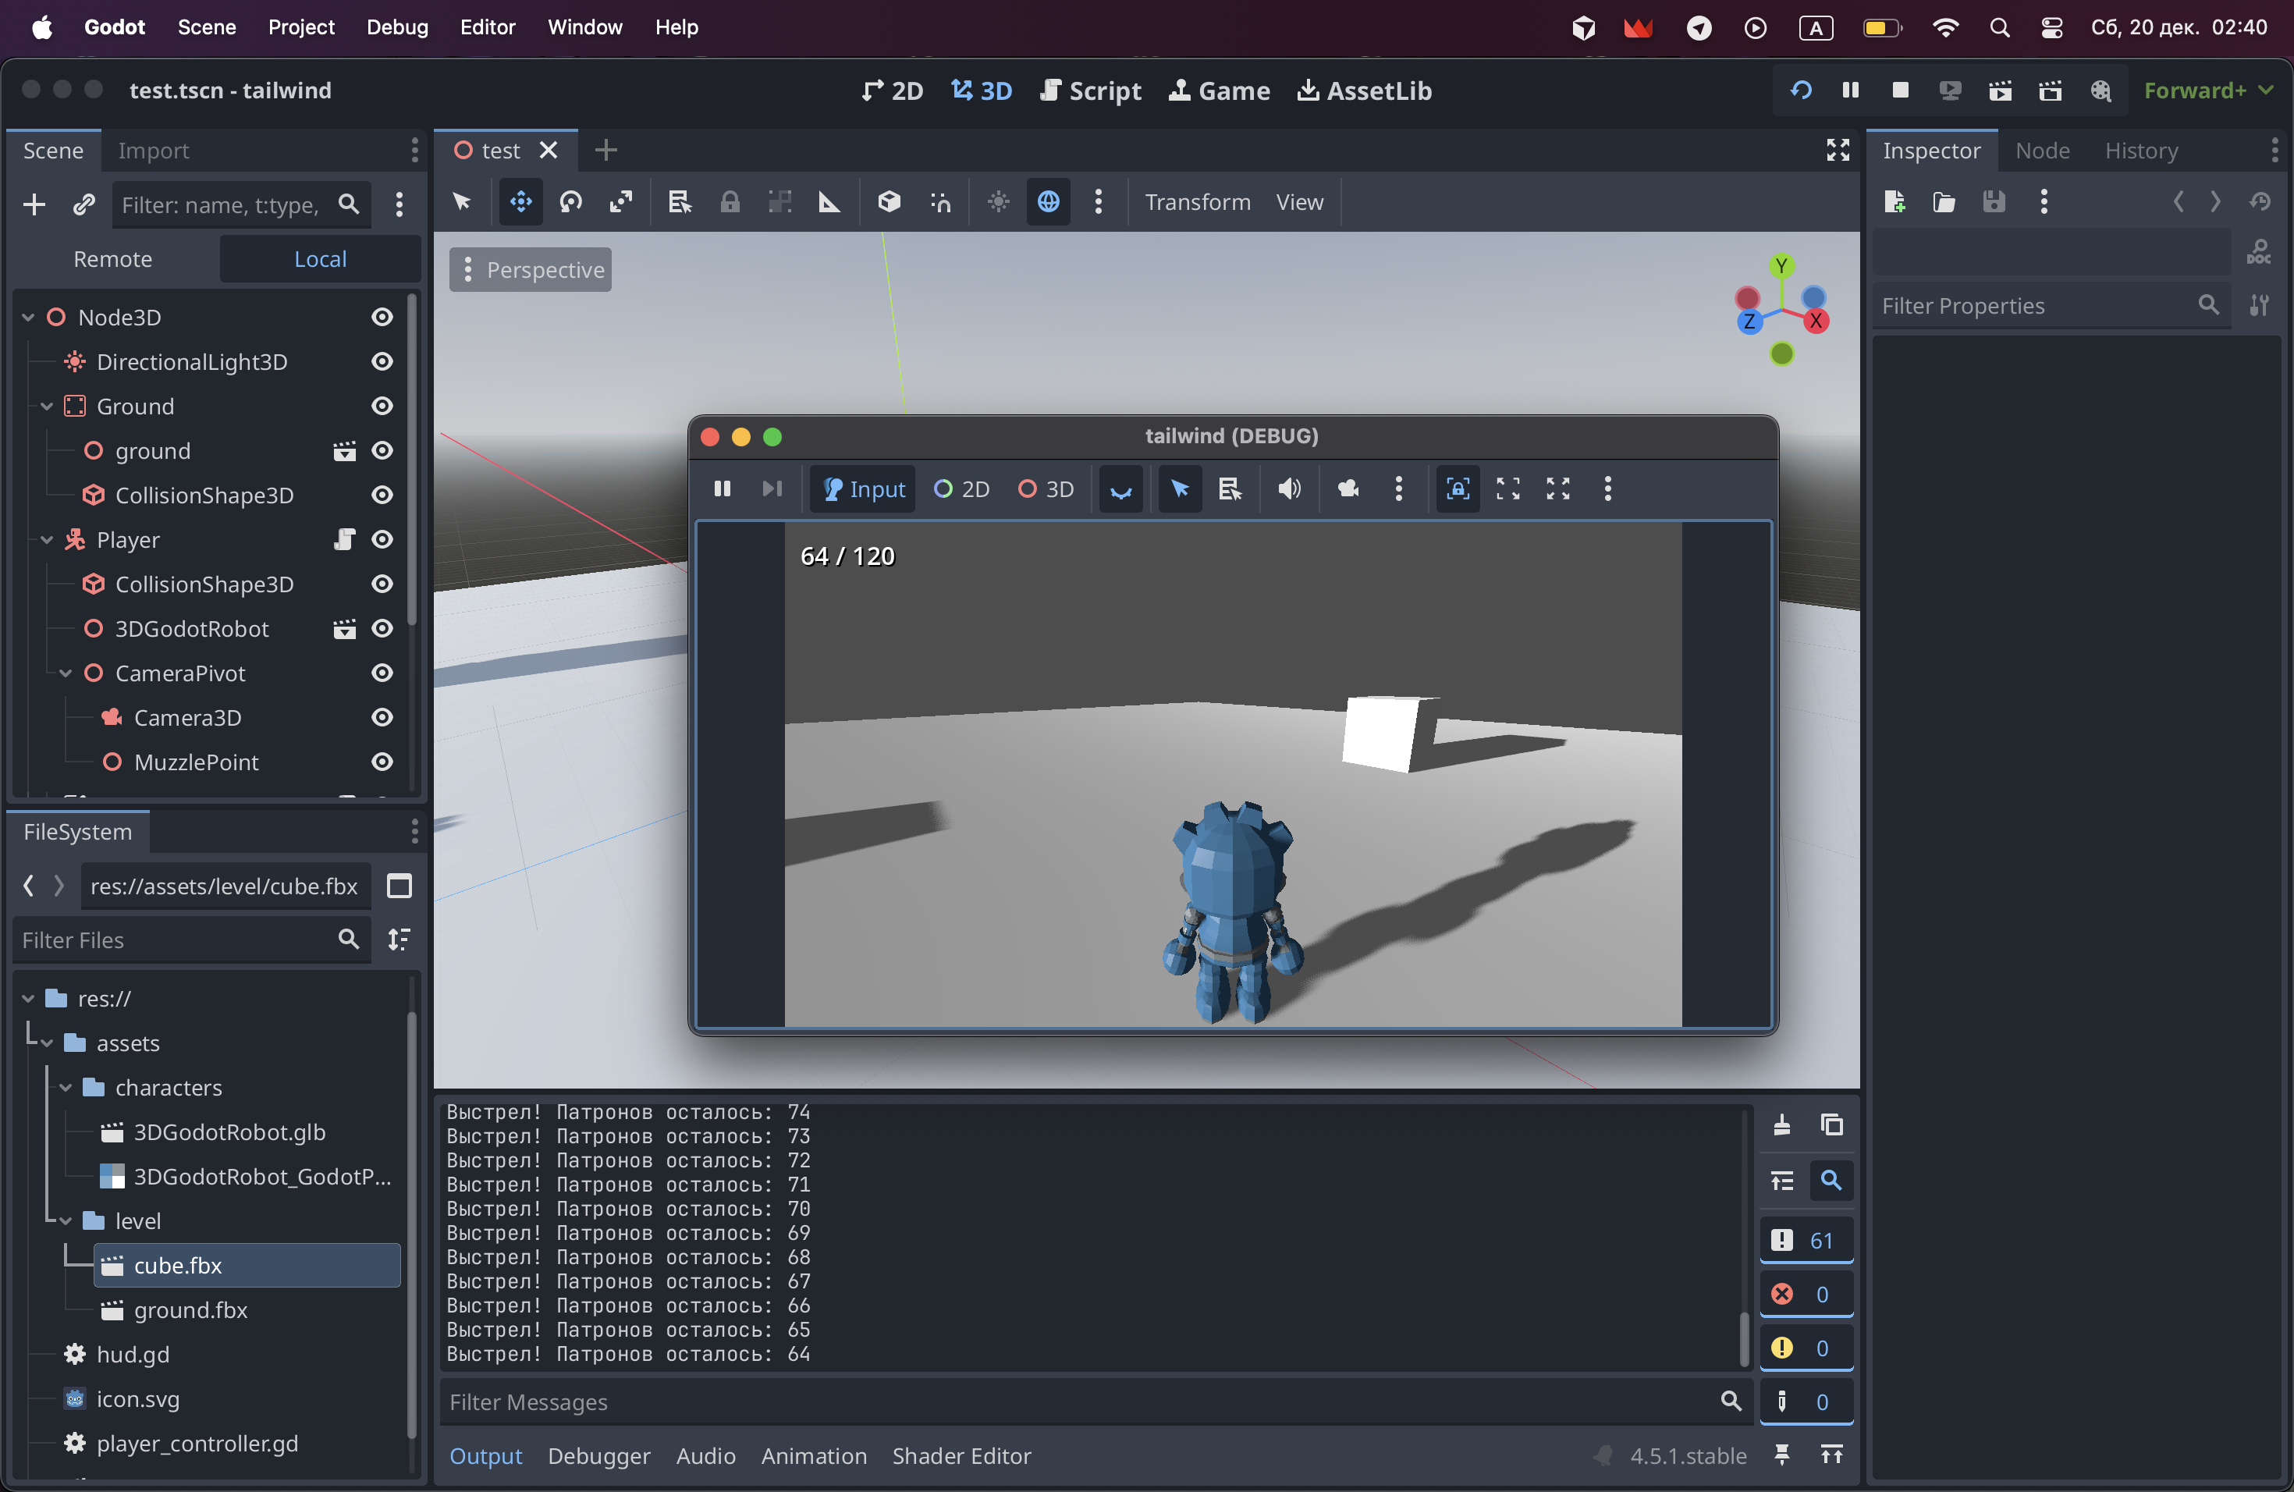This screenshot has height=1492, width=2294.
Task: Mute audio in the game window
Action: pos(1289,488)
